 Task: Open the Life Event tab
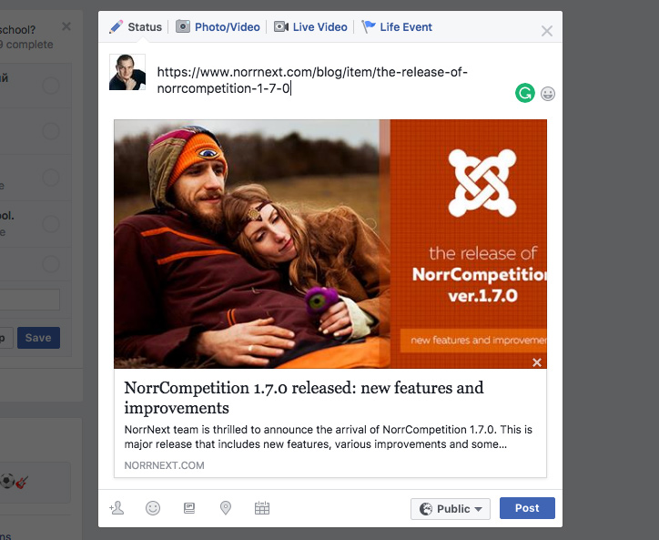coord(397,27)
